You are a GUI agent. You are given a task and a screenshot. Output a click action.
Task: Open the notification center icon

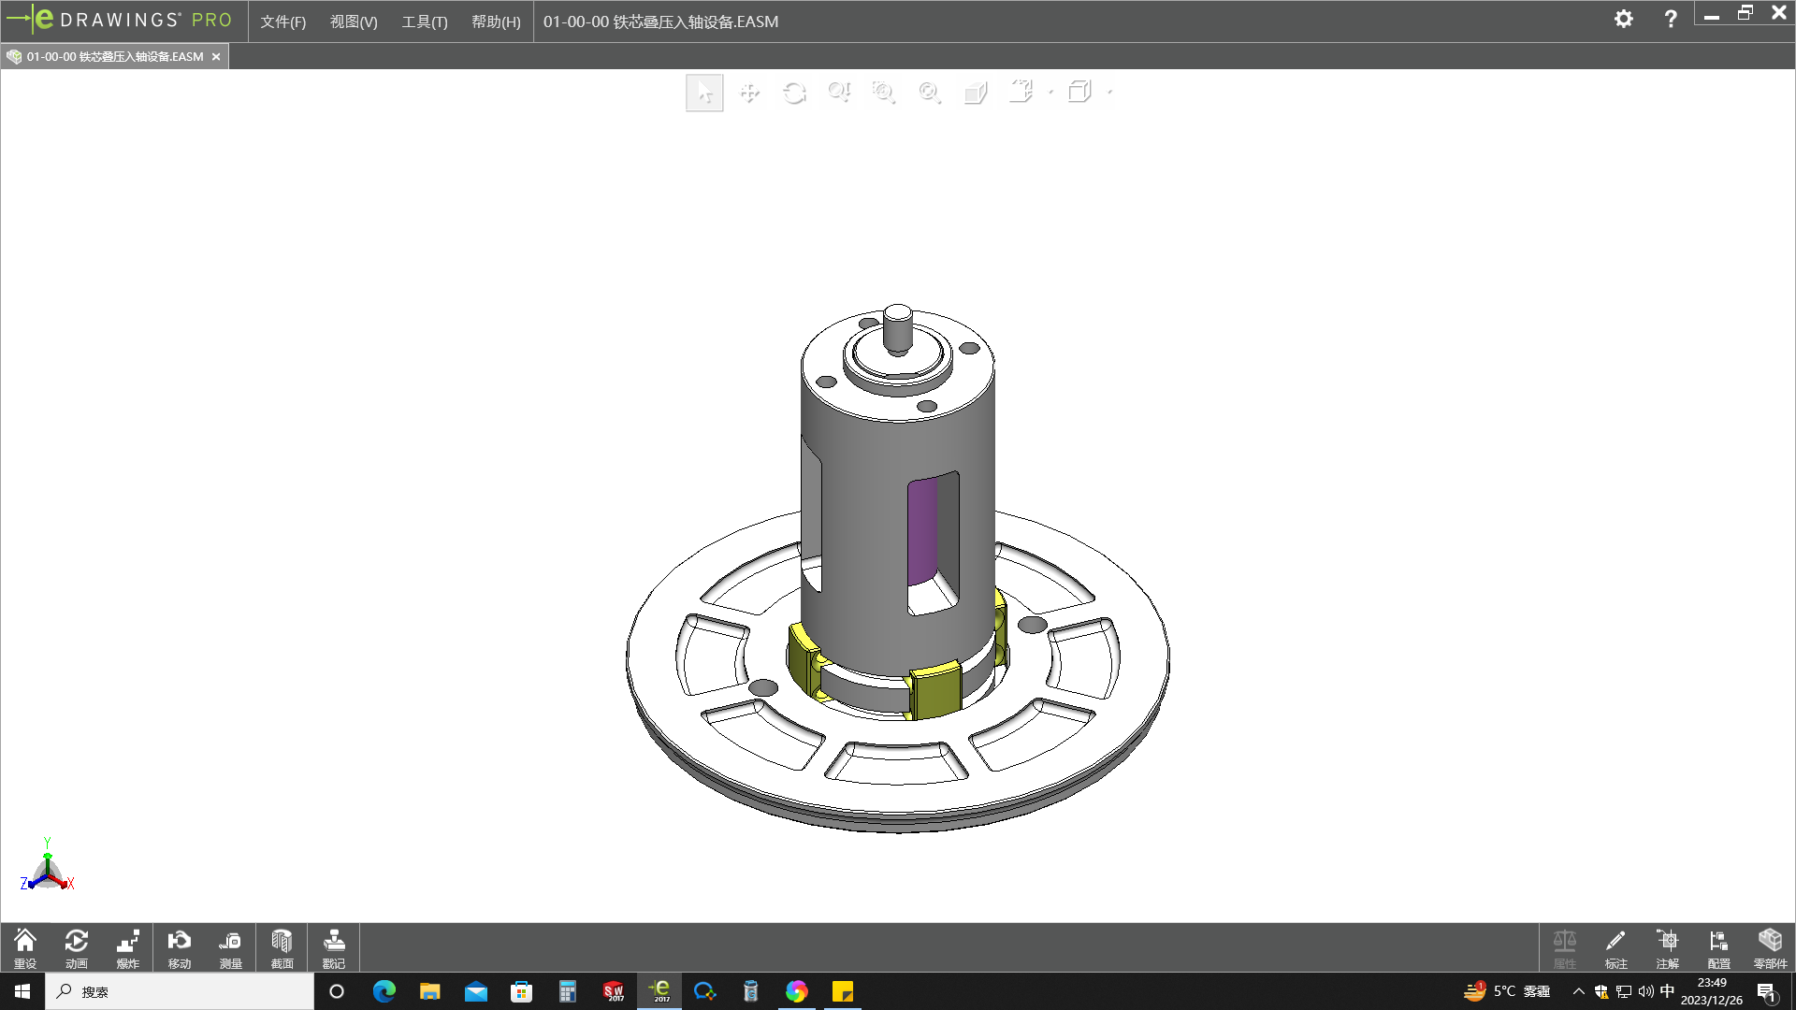click(x=1767, y=991)
